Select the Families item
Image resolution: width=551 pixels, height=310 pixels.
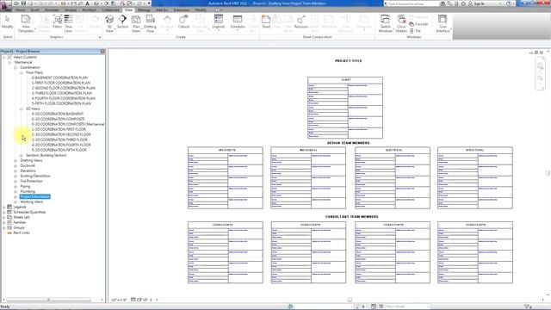click(x=19, y=222)
